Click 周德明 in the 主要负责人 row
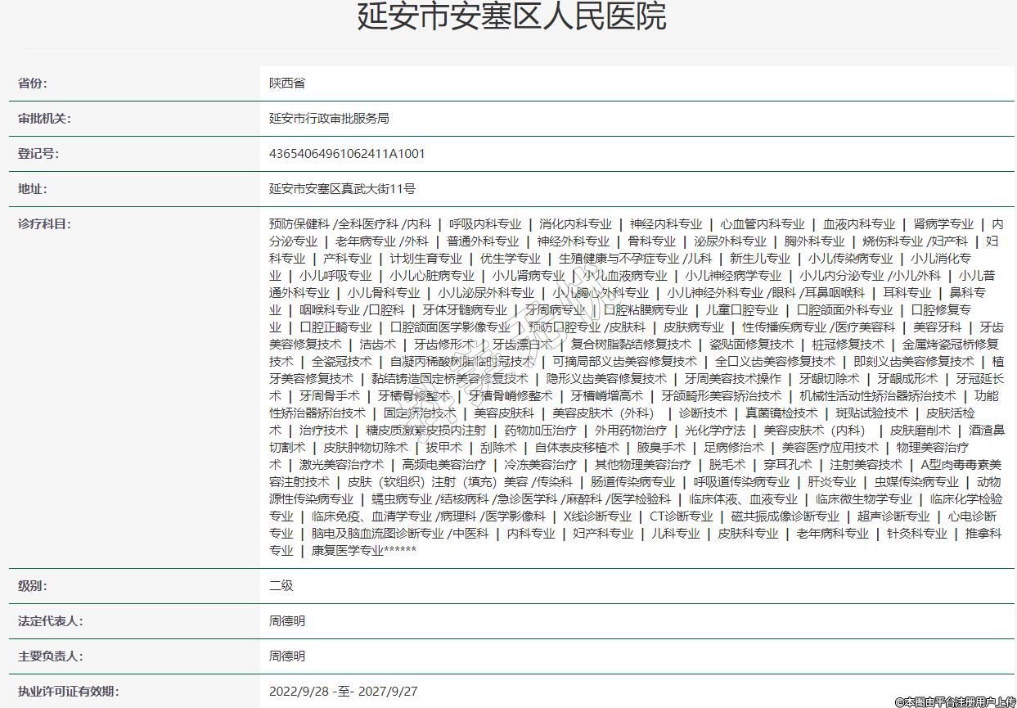The height and width of the screenshot is (708, 1017). 287,656
